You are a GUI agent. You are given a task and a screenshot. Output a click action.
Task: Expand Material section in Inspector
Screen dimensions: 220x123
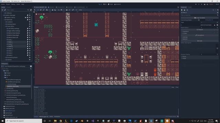[199, 39]
